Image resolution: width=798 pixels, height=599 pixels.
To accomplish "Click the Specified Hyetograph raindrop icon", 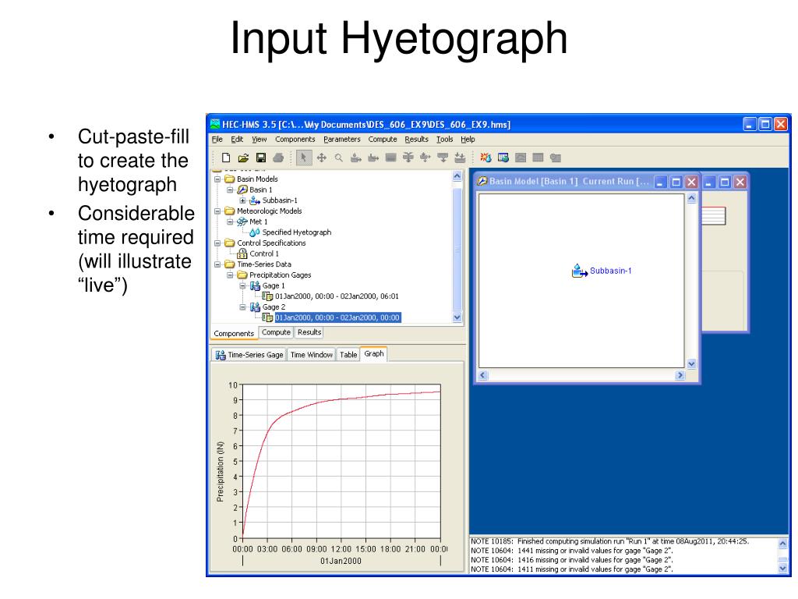I will tap(255, 232).
